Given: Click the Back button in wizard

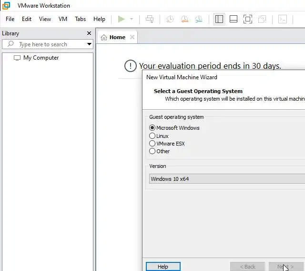Looking at the screenshot, I should 247,267.
